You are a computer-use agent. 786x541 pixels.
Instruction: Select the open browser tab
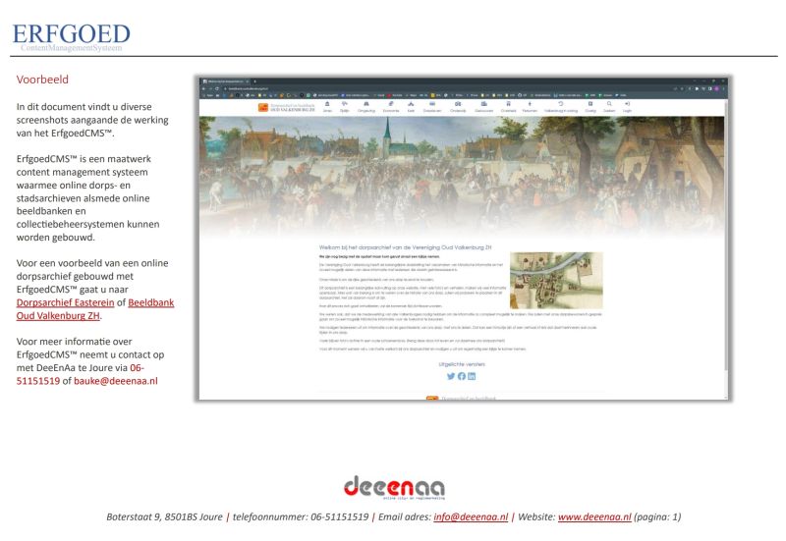226,81
